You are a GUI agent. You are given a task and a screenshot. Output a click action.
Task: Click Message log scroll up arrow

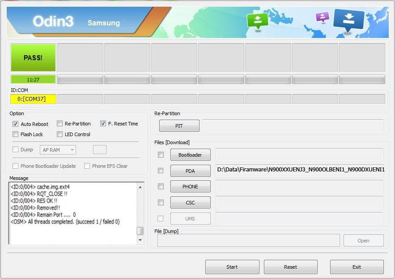click(140, 187)
